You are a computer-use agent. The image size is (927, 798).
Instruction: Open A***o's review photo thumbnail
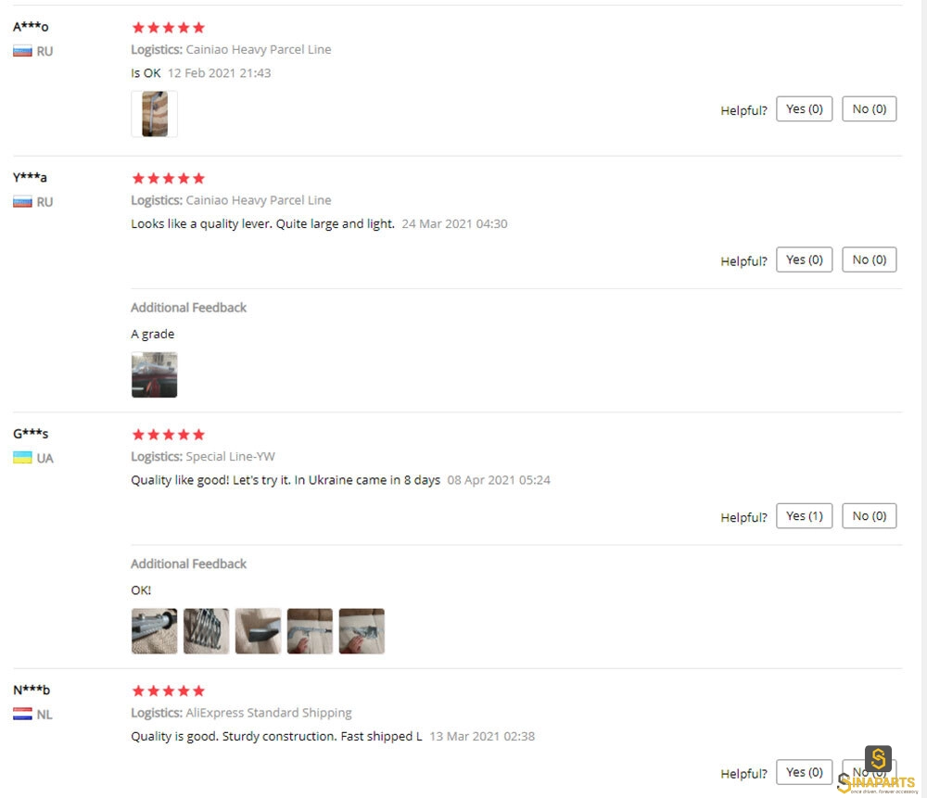pos(154,114)
